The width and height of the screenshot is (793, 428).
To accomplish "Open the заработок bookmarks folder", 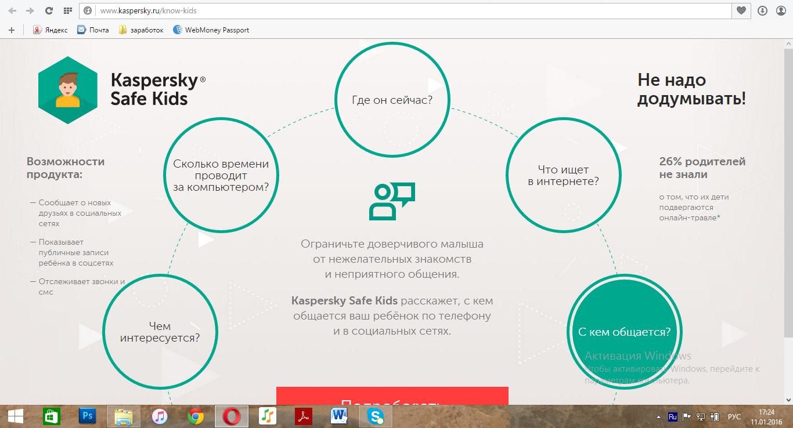I will [141, 30].
